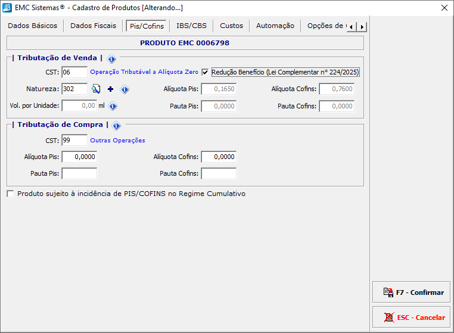Switch to the Dados Básicos tab
454x333 pixels.
(33, 26)
